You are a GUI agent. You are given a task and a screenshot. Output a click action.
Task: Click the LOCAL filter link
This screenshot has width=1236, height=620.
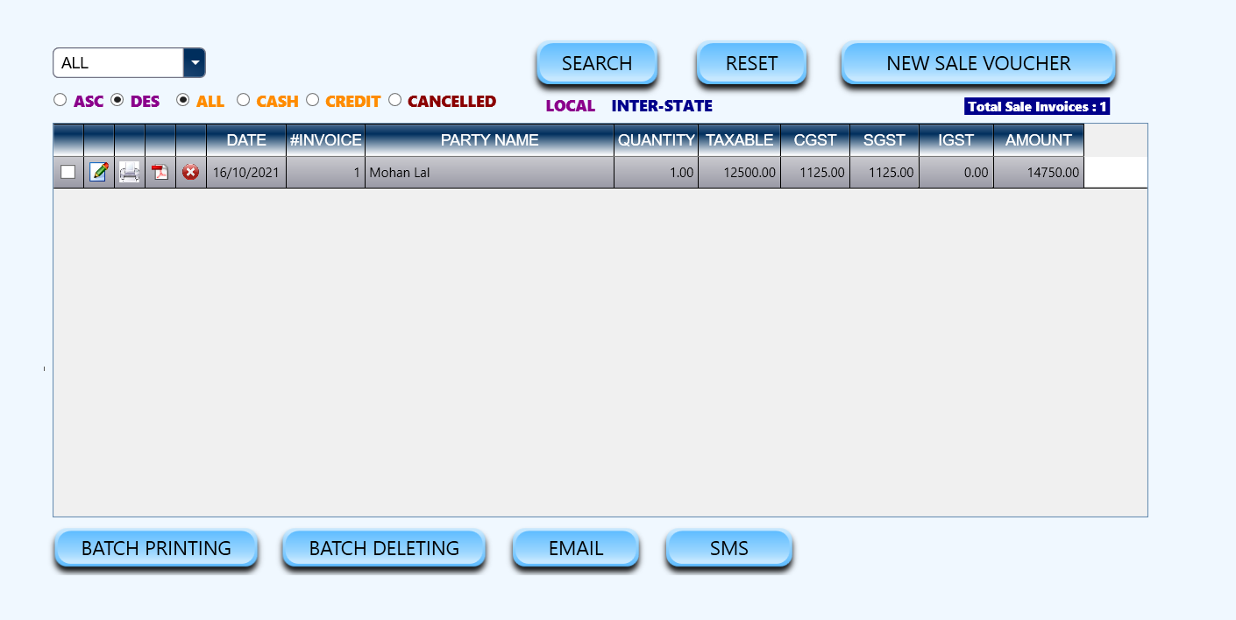pos(570,106)
